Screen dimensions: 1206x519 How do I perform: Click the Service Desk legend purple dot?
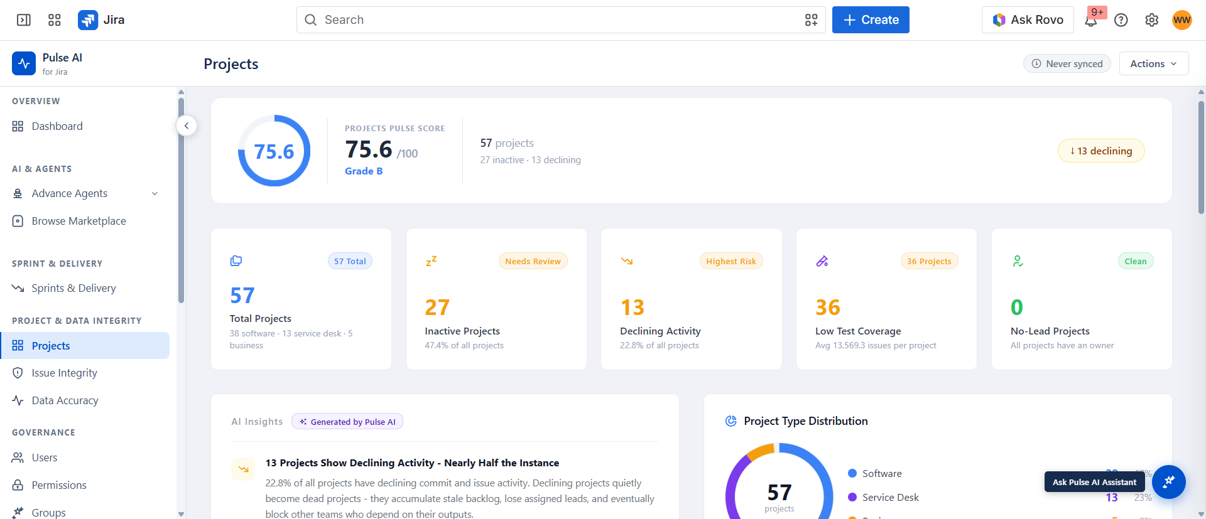[852, 497]
